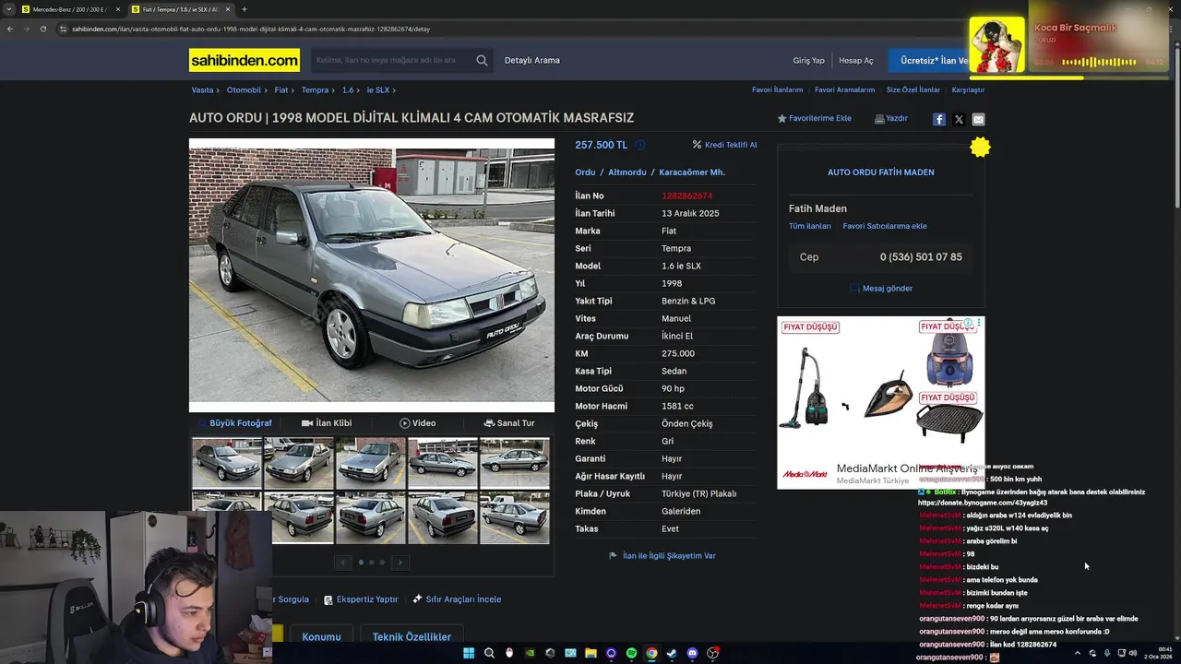Go to next thumbnail page arrow
This screenshot has width=1181, height=664.
coord(400,562)
